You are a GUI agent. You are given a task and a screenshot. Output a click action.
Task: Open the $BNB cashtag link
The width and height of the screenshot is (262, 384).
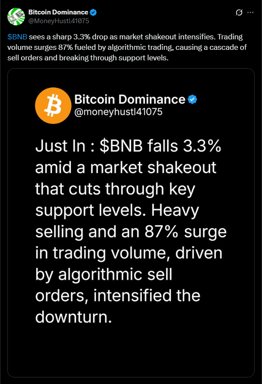click(17, 37)
